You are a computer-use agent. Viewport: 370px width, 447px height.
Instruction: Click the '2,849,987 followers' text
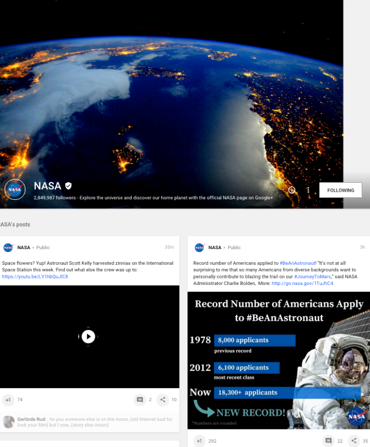(55, 197)
